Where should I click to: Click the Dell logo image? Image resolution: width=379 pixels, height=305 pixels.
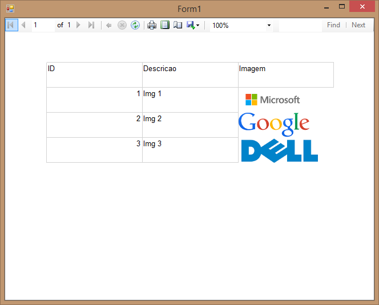[x=280, y=151]
